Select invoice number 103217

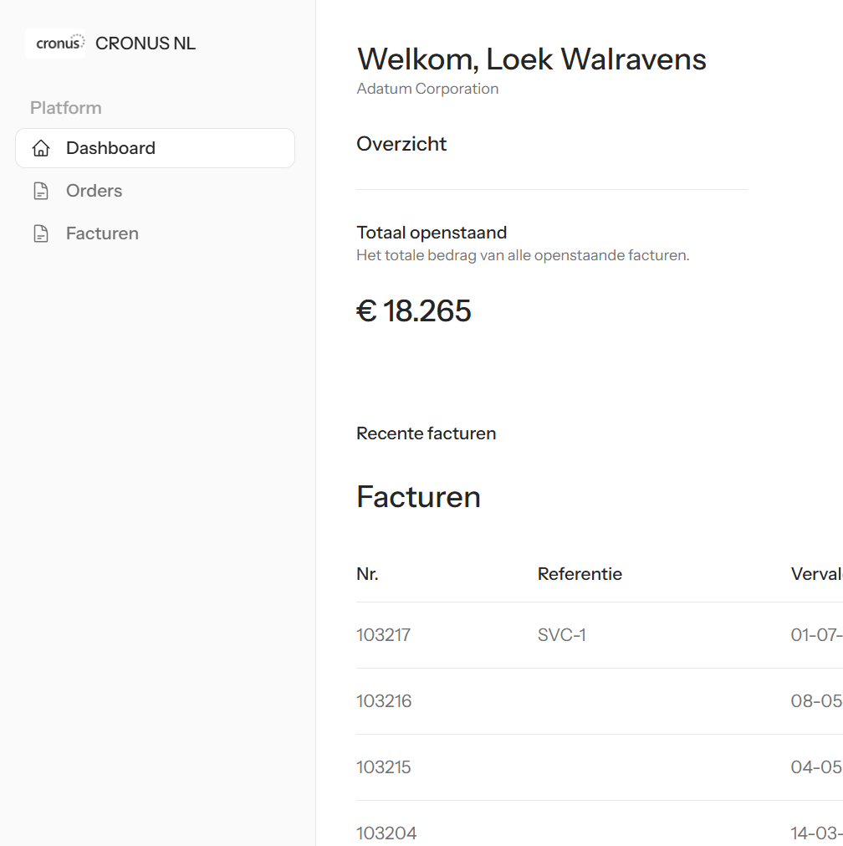383,635
